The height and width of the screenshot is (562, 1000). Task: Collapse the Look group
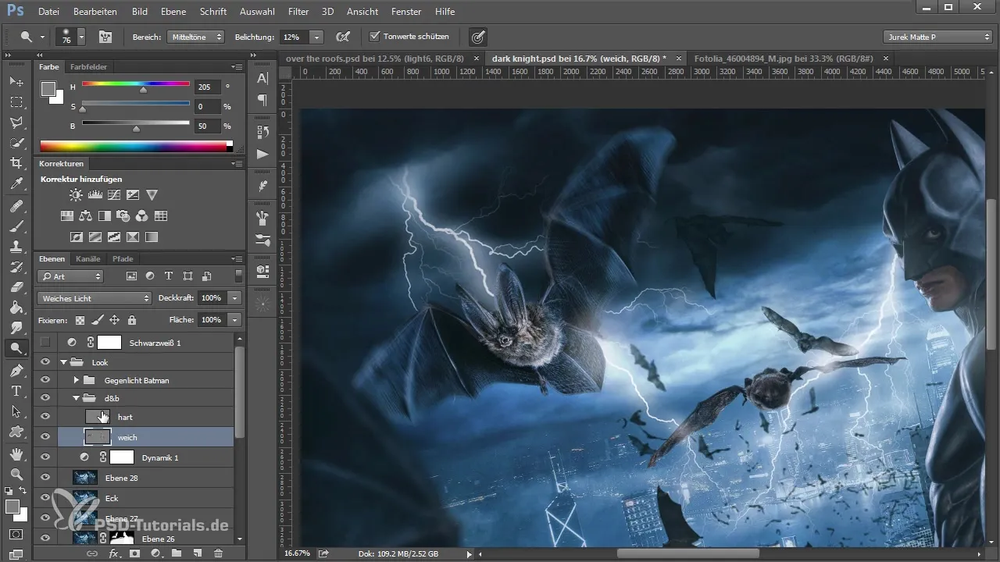click(64, 362)
